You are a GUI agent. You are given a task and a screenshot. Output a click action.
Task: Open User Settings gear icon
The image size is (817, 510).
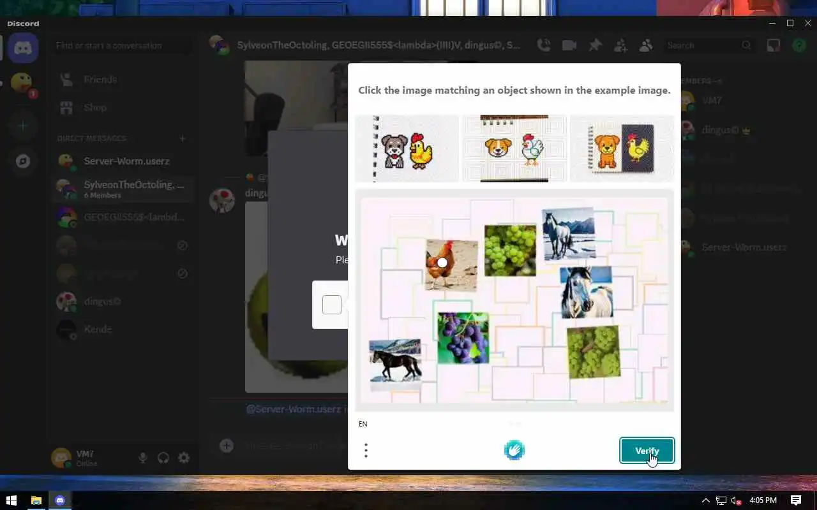[x=184, y=458]
